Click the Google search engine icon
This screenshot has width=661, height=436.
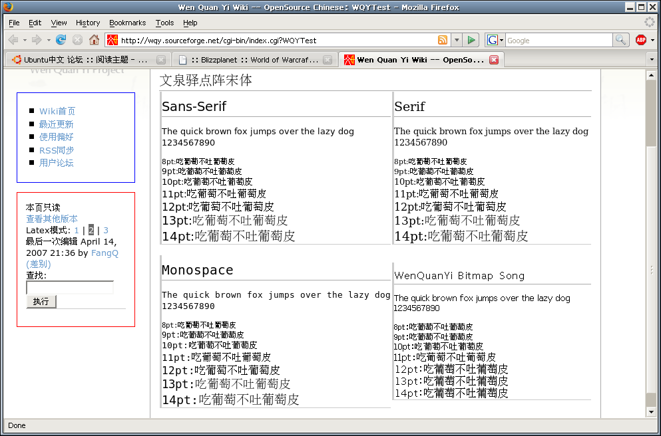(x=492, y=41)
